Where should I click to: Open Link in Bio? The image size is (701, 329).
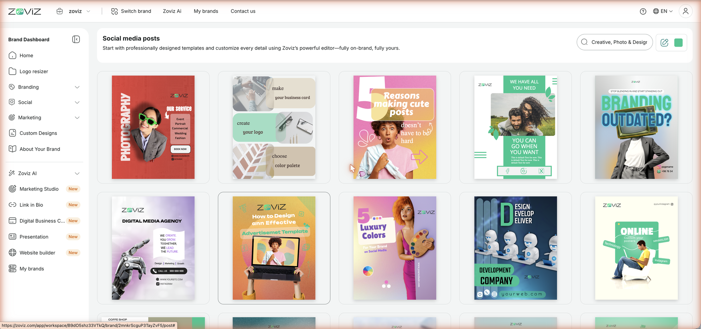[31, 205]
